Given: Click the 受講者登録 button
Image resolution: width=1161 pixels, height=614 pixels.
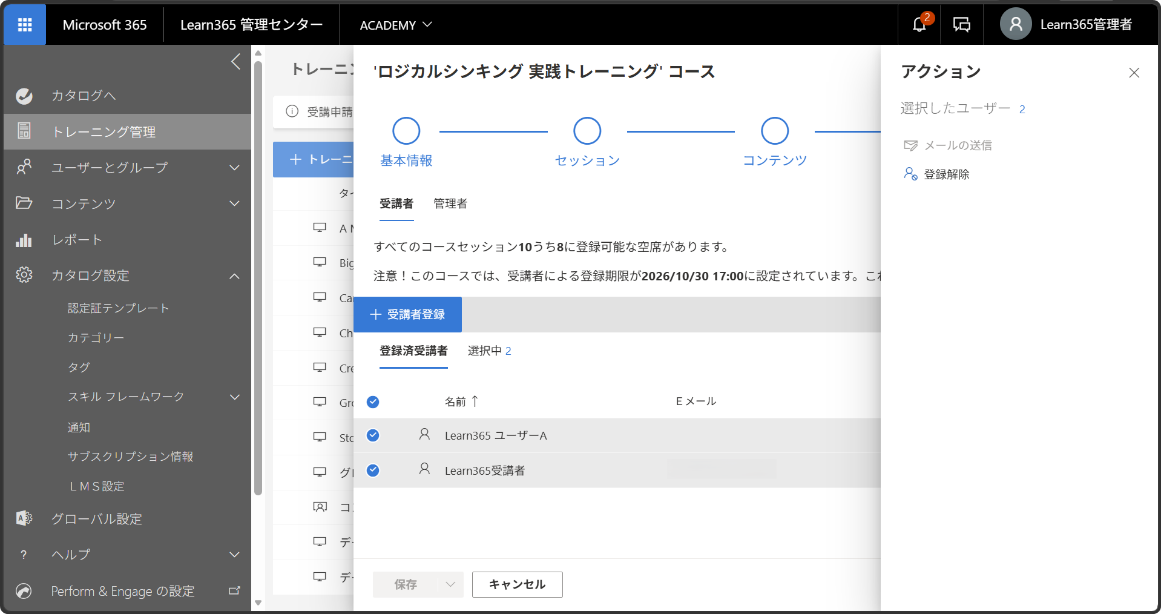Looking at the screenshot, I should coord(408,314).
